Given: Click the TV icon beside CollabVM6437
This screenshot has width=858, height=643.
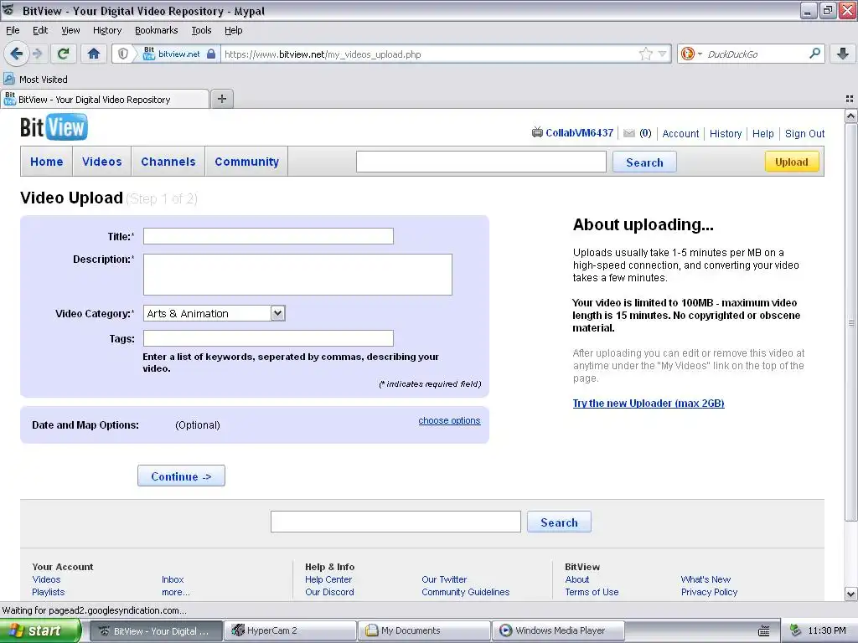Looking at the screenshot, I should tap(537, 132).
